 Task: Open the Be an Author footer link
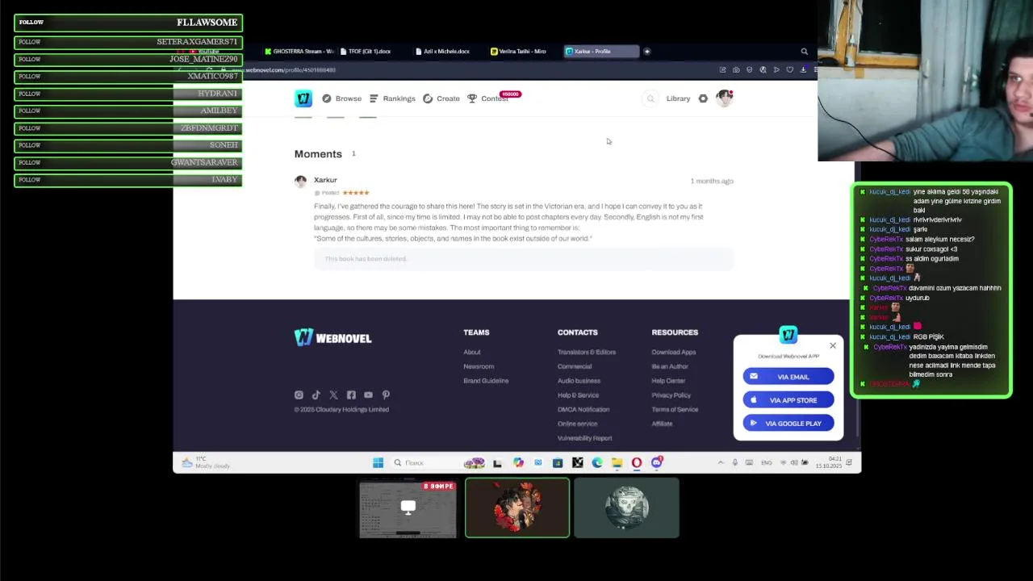670,366
